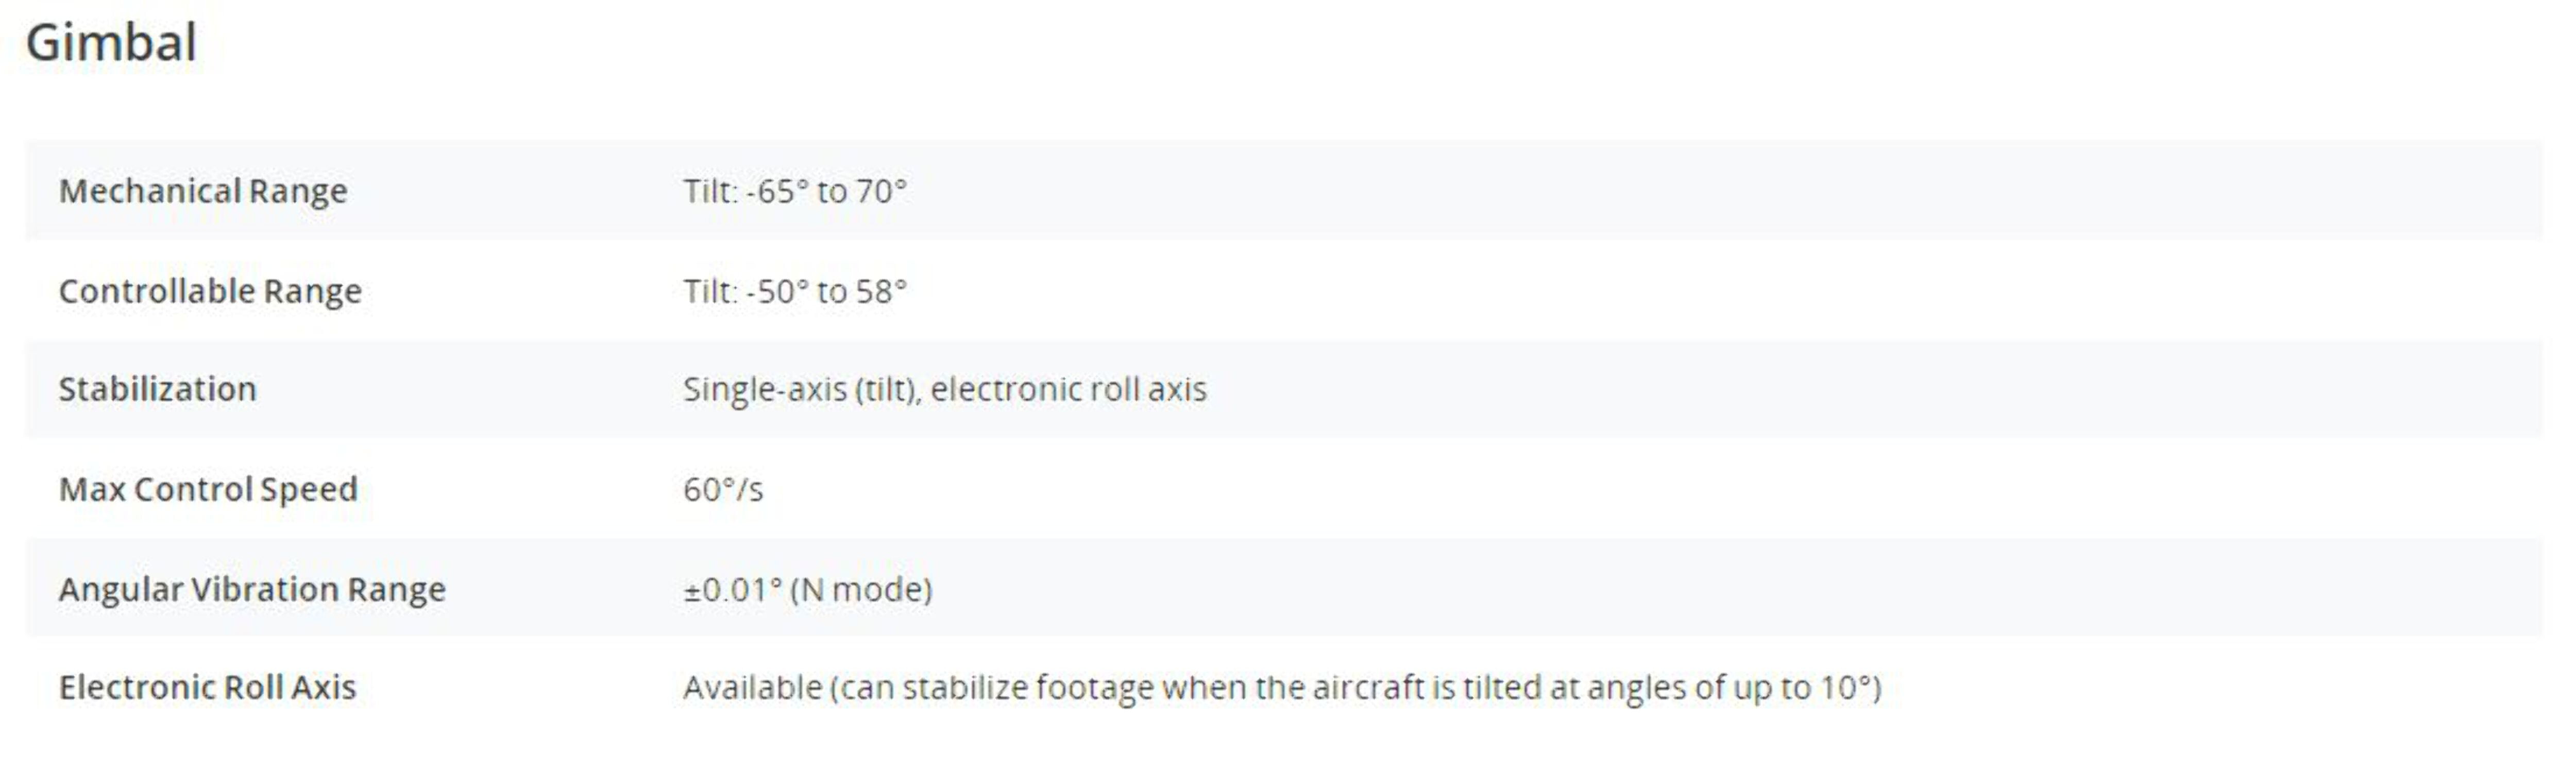The width and height of the screenshot is (2576, 769).
Task: Select the Angular Vibration Range label
Action: (x=252, y=589)
